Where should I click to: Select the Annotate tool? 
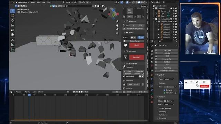click(12, 40)
